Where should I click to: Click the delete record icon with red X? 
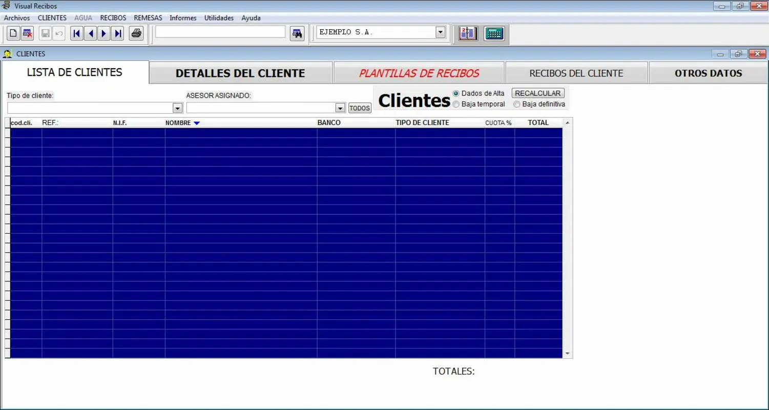point(27,34)
